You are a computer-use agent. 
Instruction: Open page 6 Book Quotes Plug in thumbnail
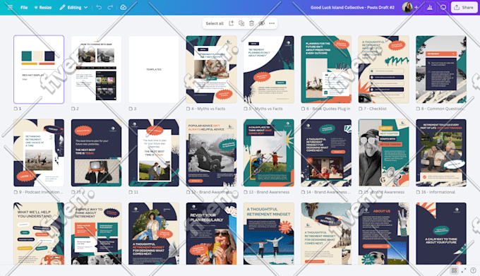(326, 69)
